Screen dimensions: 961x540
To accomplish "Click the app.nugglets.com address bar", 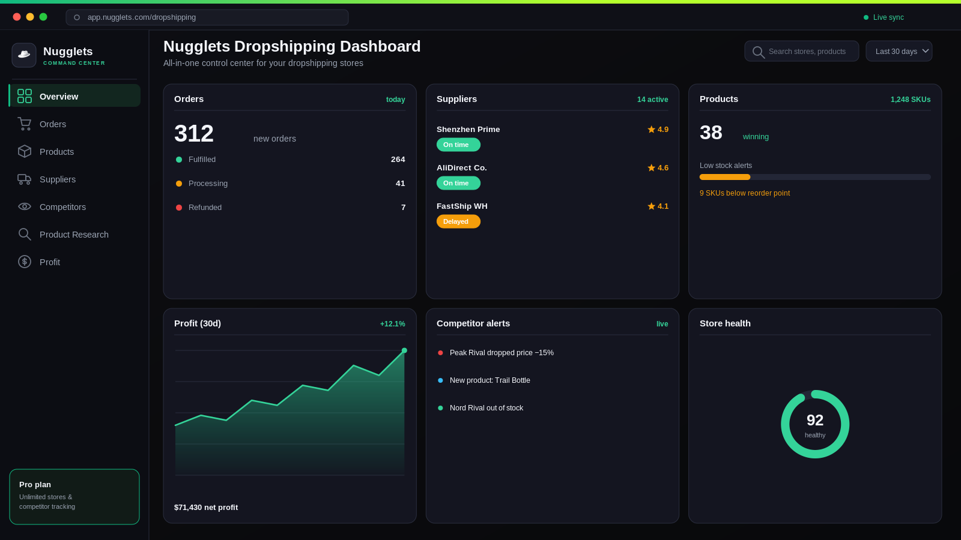I will tap(207, 17).
